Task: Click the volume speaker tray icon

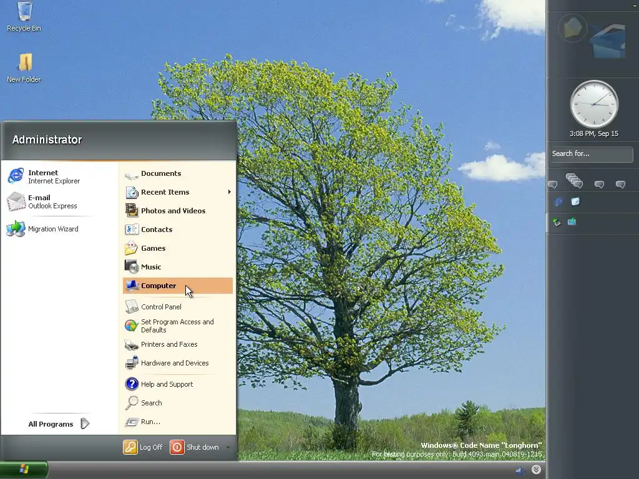Action: (520, 471)
